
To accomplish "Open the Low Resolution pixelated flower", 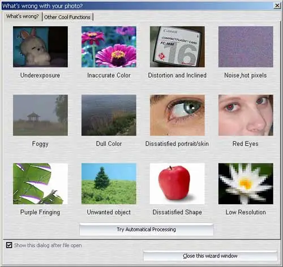I will click(x=246, y=184).
